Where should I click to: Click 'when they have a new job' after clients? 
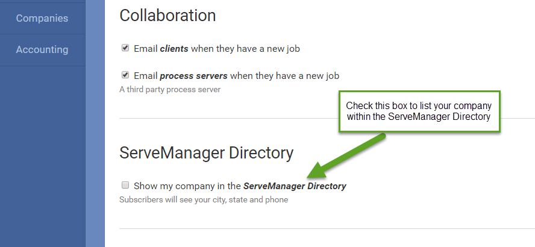click(x=245, y=48)
